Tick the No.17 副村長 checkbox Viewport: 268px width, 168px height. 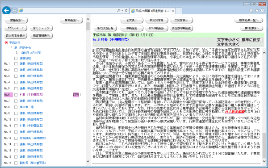(x=16, y=163)
